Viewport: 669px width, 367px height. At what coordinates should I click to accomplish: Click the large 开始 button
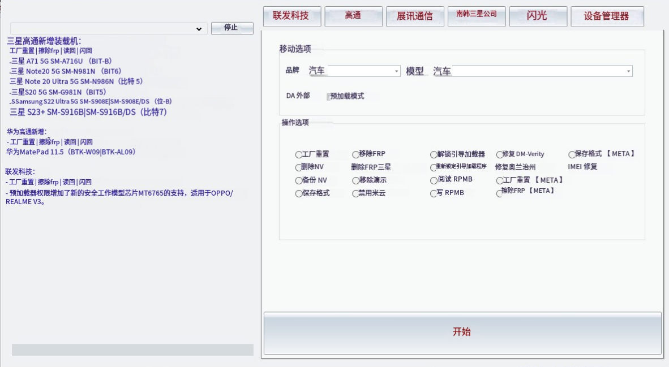(x=462, y=333)
